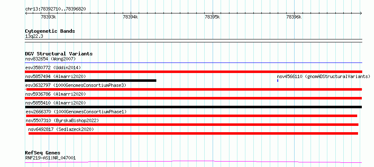Open variant nsv5855410 (Almarri2020) label
The image size is (374, 167).
55,103
